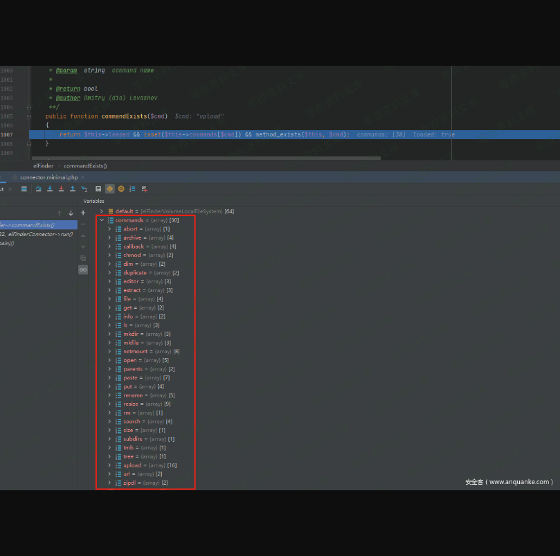Click the Step Over debugger icon
Screen dimensions: 560x556
[39, 188]
